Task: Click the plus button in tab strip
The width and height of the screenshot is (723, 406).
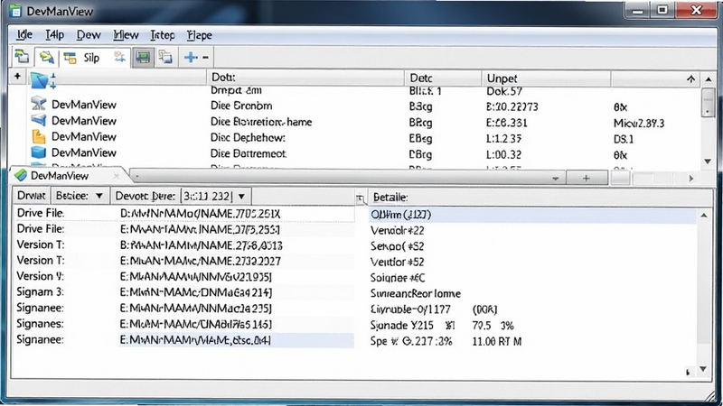Action: coord(586,178)
